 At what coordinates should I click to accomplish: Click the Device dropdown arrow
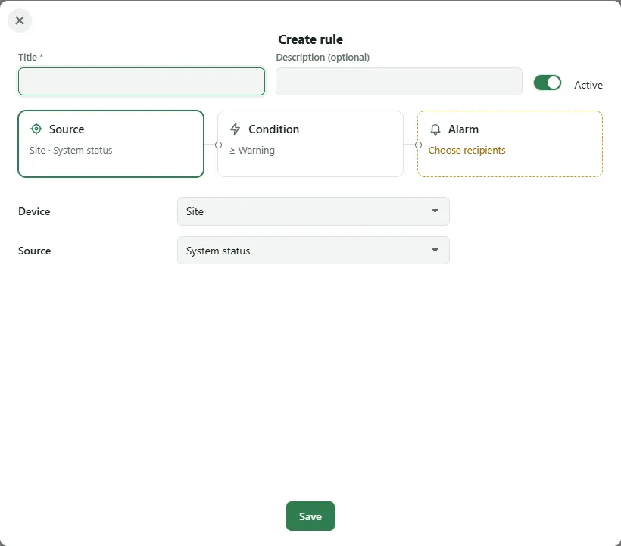pos(435,211)
